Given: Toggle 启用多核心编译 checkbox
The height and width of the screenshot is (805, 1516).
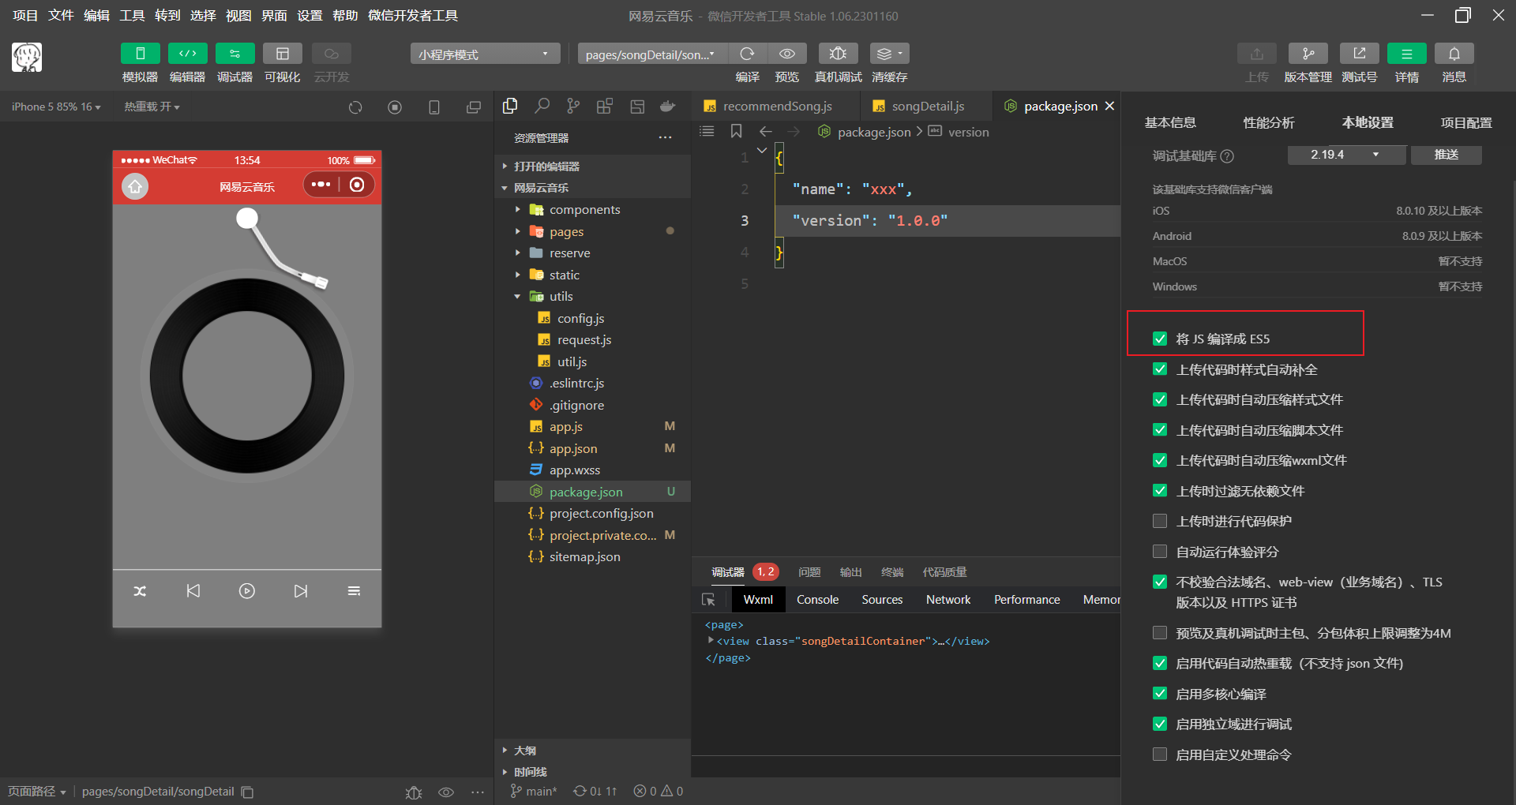Looking at the screenshot, I should click(x=1160, y=694).
